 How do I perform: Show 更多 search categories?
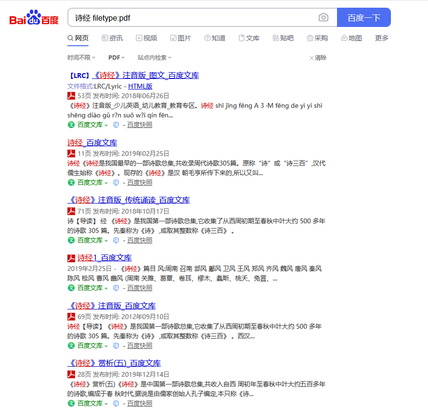coord(382,38)
